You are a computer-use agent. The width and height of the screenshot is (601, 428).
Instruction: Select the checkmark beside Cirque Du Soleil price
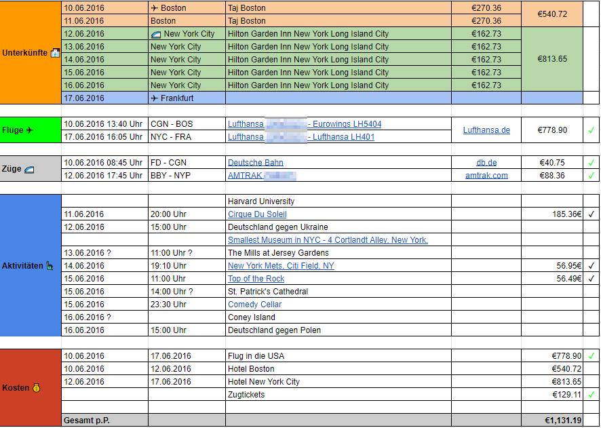591,214
